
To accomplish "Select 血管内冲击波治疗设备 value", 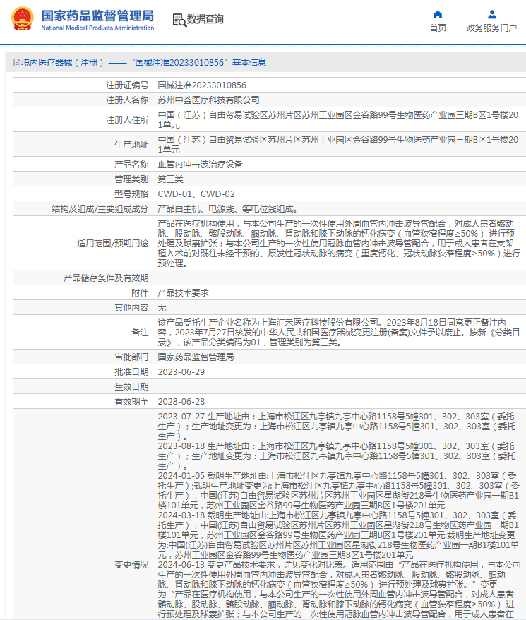I will [200, 164].
